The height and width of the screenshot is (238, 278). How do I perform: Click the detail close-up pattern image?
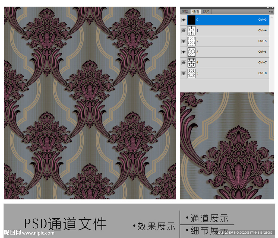point(227,146)
